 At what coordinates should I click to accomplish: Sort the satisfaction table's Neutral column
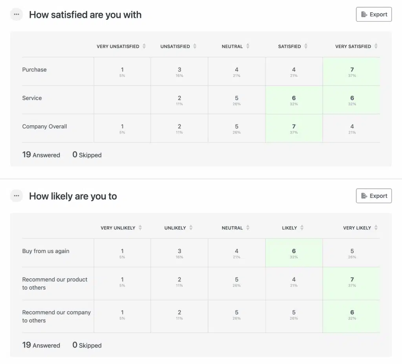click(x=248, y=46)
